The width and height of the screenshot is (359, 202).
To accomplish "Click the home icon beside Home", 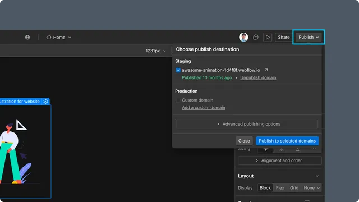I will point(49,37).
